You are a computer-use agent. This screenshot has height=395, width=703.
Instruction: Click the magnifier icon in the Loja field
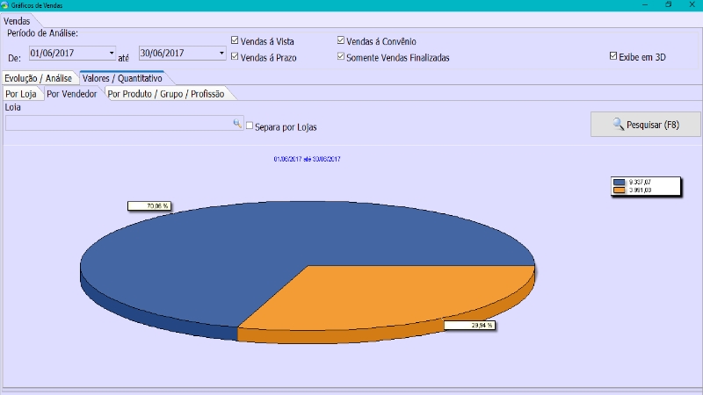[x=237, y=124]
